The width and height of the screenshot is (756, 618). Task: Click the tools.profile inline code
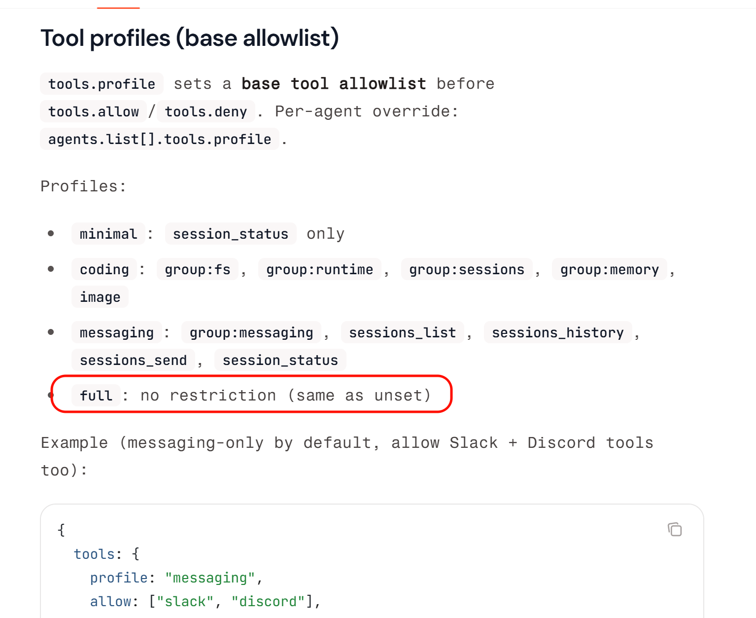click(x=102, y=84)
